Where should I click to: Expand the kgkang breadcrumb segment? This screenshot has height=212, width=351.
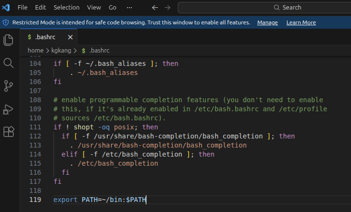(61, 50)
